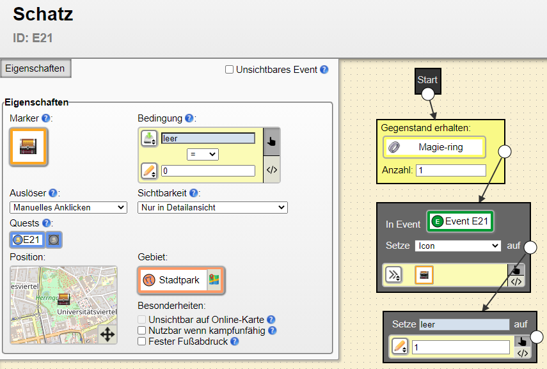This screenshot has height=369, width=547.
Task: Click the green Event E21 button
Action: click(x=461, y=222)
